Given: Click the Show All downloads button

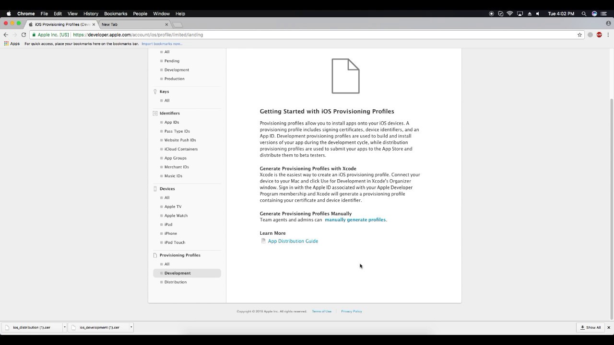Looking at the screenshot, I should (590, 327).
